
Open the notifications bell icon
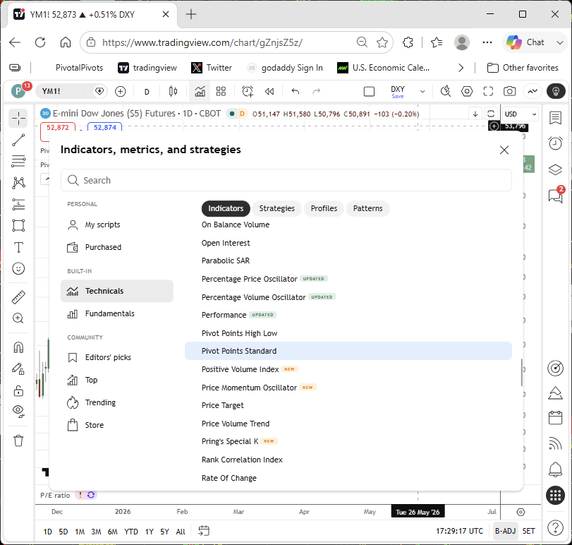(x=555, y=469)
